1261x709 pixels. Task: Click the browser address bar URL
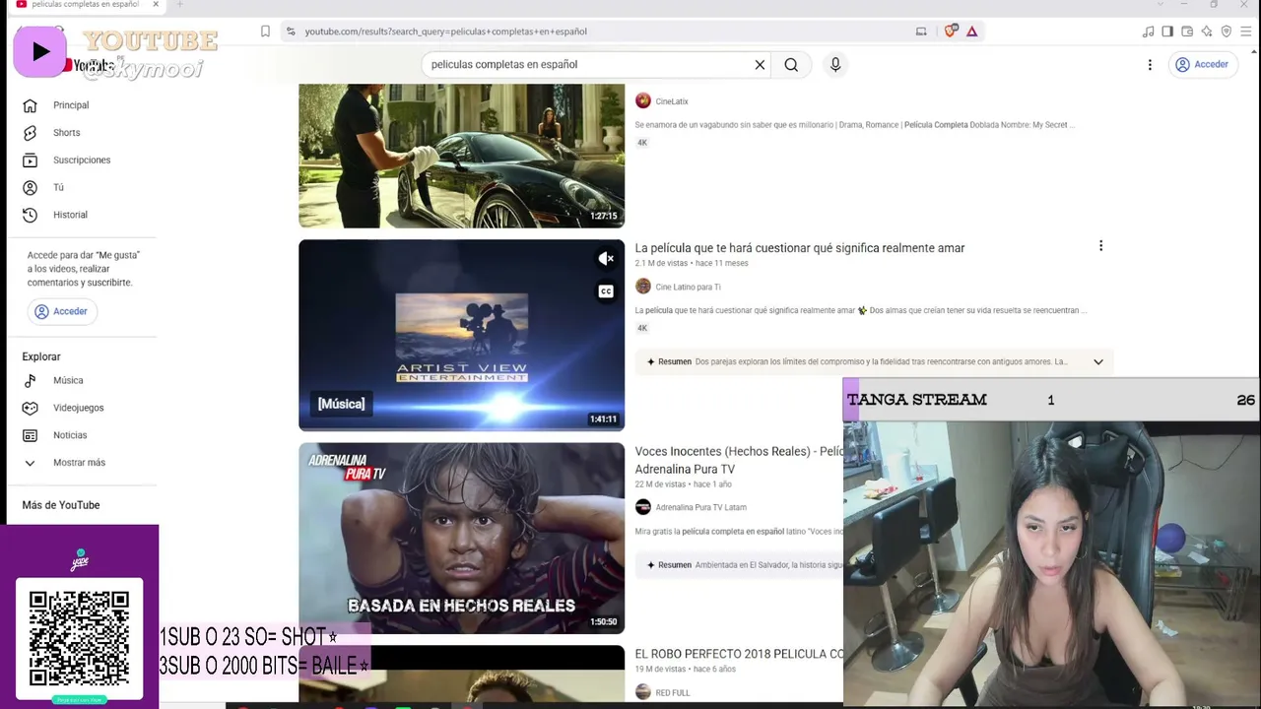[445, 32]
